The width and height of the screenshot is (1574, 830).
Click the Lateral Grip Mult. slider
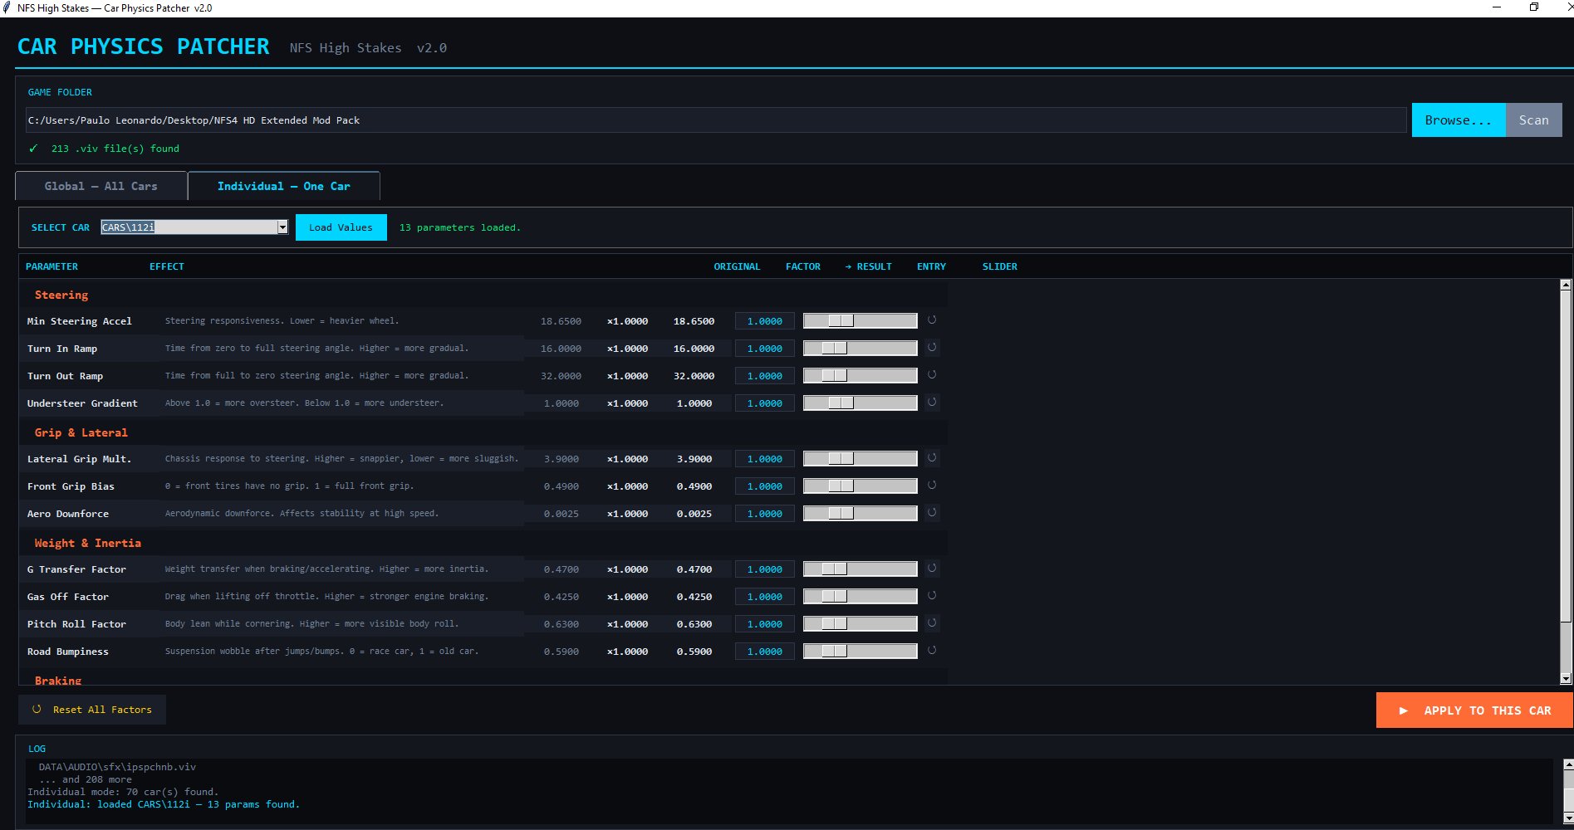coord(860,458)
